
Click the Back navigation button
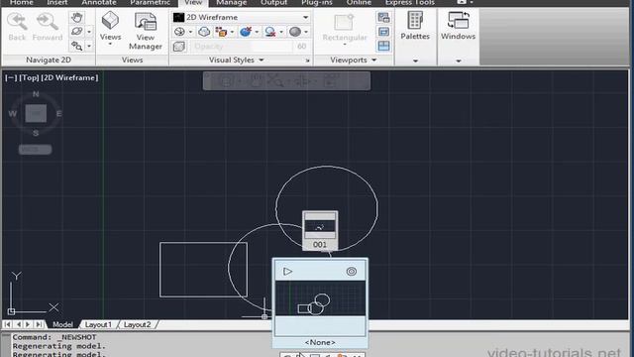[17, 27]
